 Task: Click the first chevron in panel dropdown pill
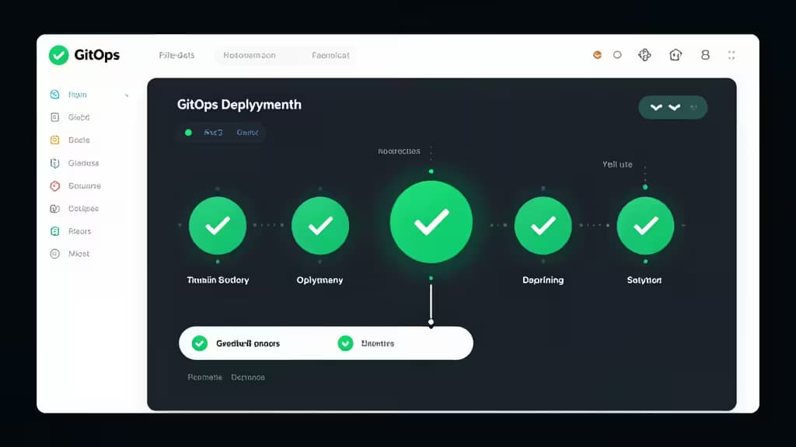[x=656, y=107]
